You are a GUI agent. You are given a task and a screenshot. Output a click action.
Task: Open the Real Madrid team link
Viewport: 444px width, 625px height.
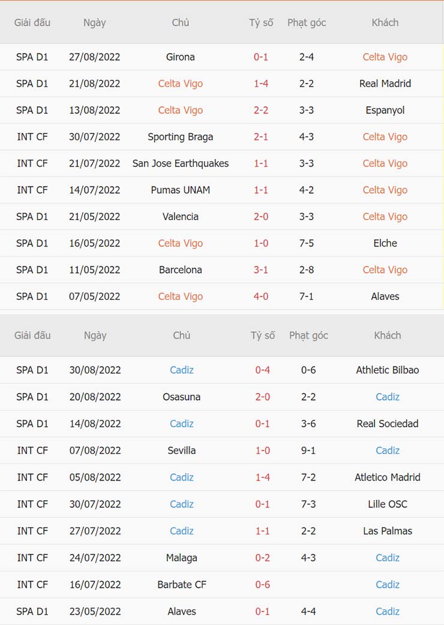coord(385,83)
